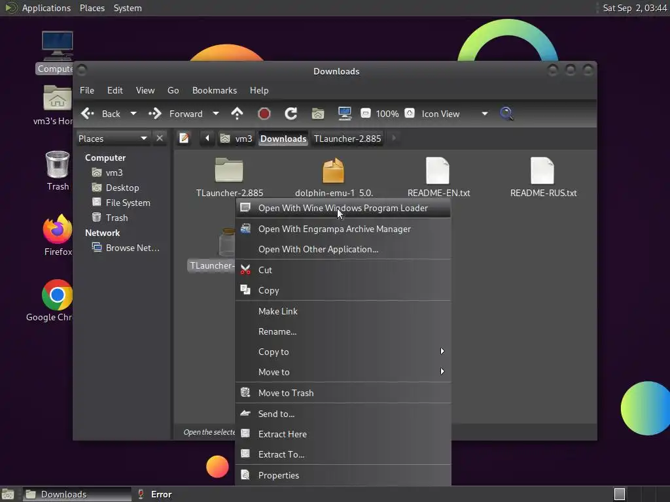Open the File menu

tap(87, 90)
